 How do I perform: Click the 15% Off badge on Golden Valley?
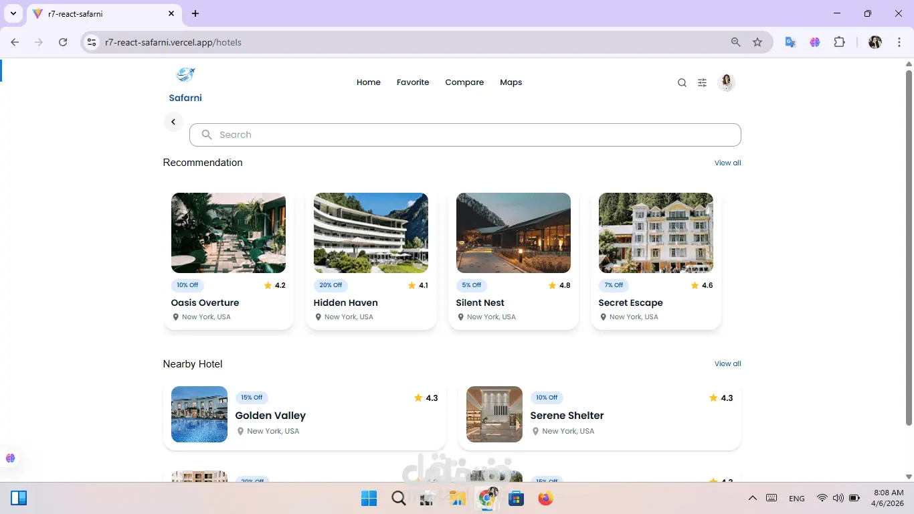tap(252, 398)
